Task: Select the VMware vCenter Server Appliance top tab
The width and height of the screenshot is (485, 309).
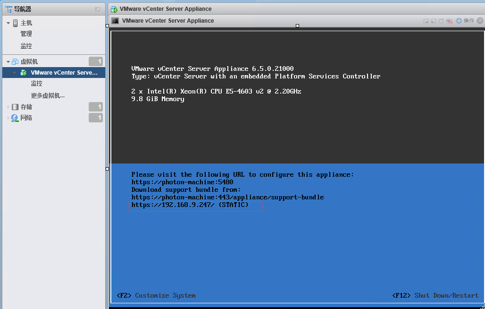Action: [x=166, y=9]
